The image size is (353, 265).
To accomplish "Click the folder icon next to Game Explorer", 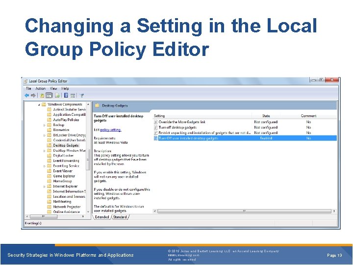I will [x=49, y=176].
